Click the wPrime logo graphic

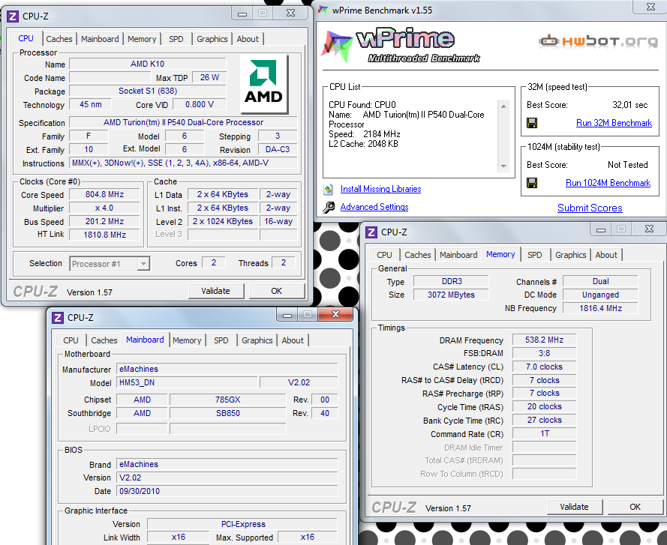click(402, 46)
